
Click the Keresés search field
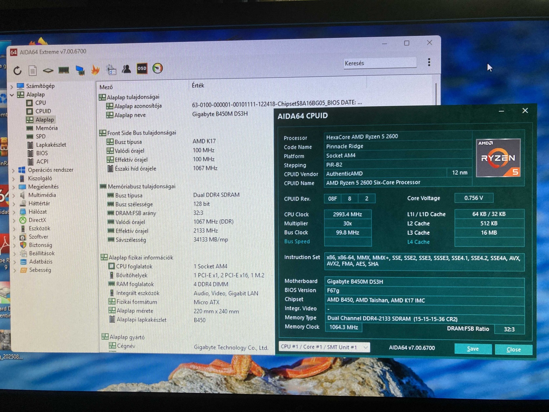380,63
